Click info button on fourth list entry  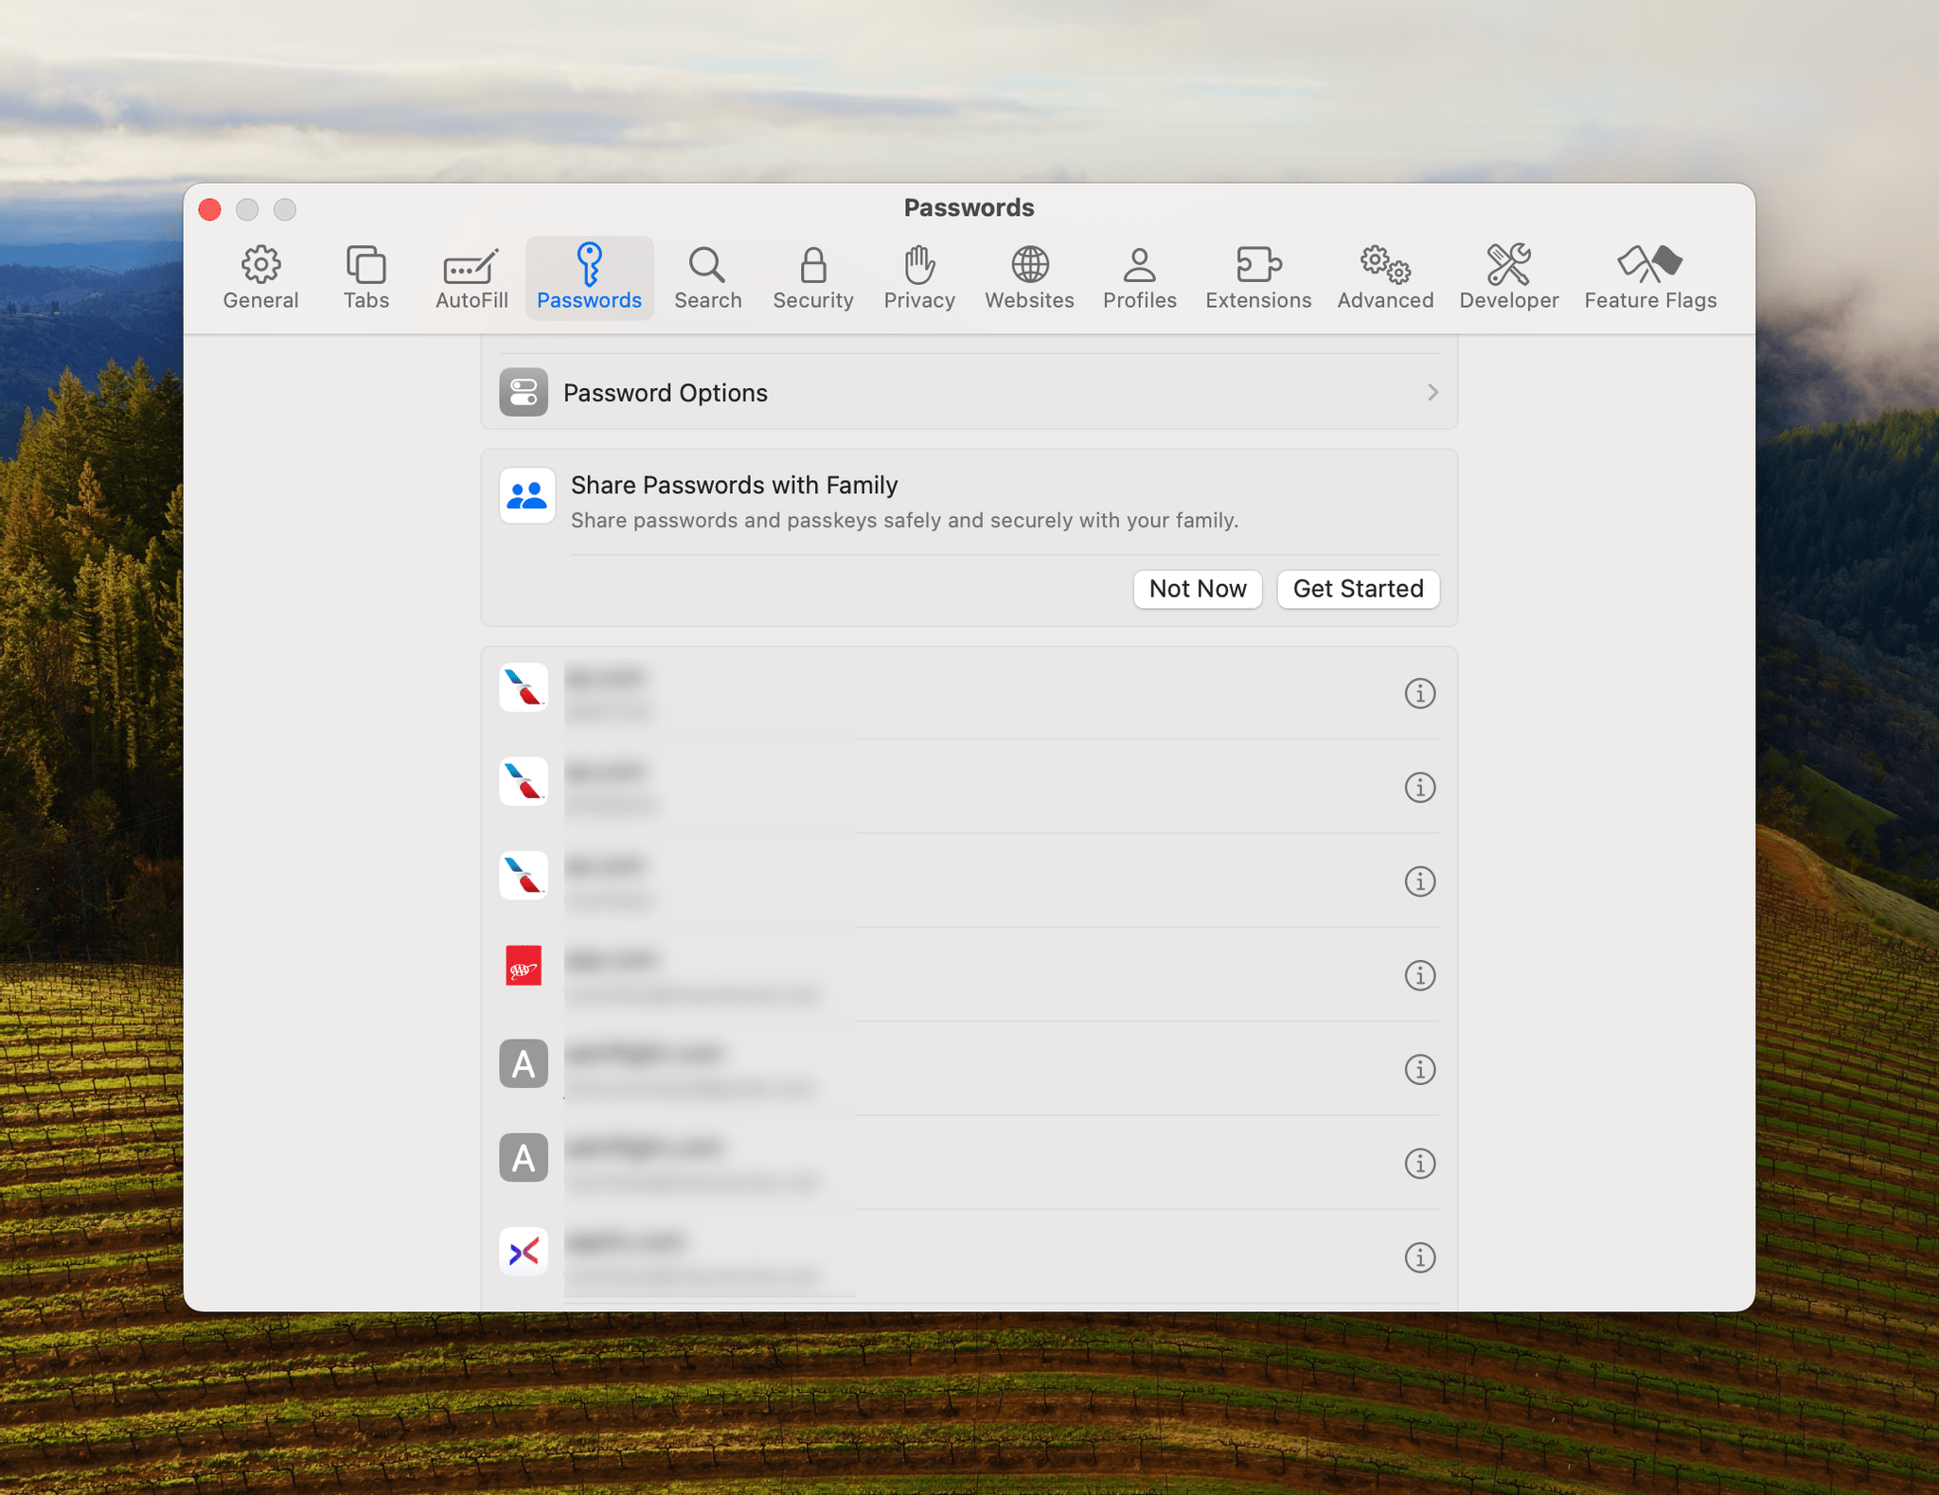tap(1419, 973)
